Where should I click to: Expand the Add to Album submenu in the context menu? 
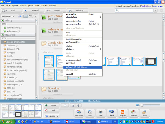(x=82, y=17)
